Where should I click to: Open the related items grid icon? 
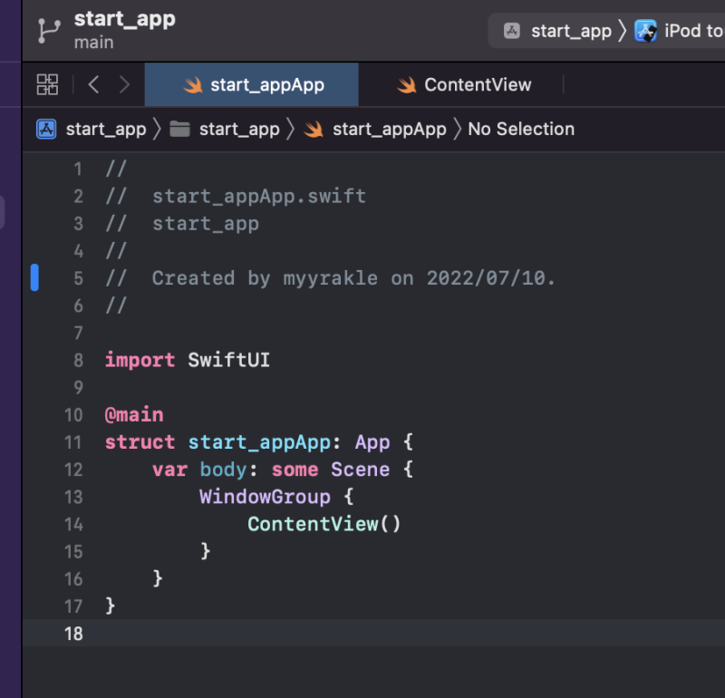pos(47,84)
